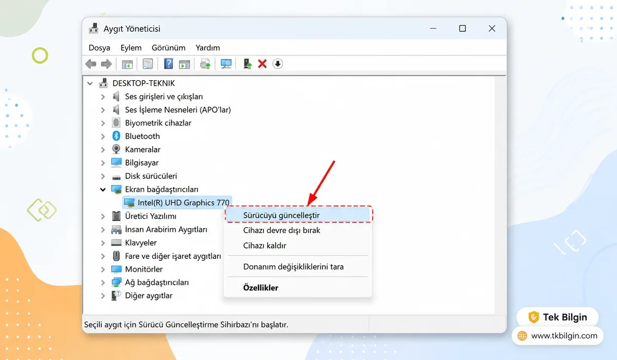Select the Ses İşleme Nesneleri (APO'lar) text
Viewport: 617px width, 360px height.
178,110
